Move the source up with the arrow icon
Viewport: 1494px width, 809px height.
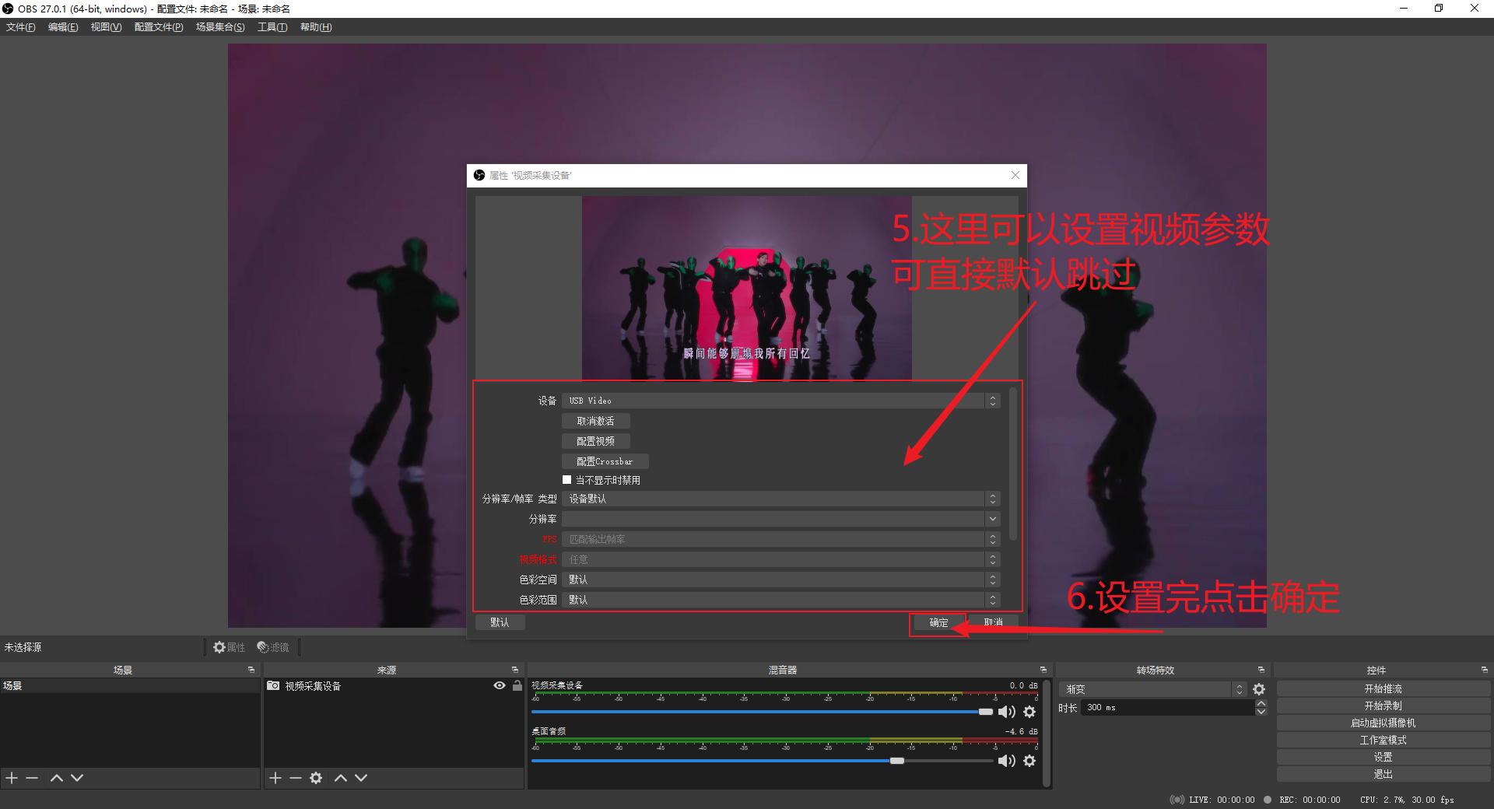(340, 778)
